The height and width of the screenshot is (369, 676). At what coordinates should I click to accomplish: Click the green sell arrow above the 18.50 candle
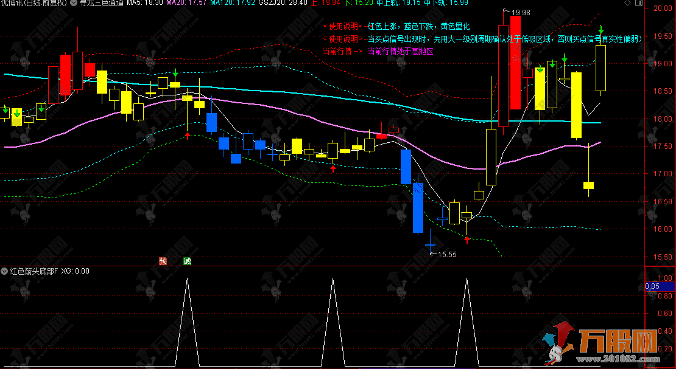coord(175,73)
